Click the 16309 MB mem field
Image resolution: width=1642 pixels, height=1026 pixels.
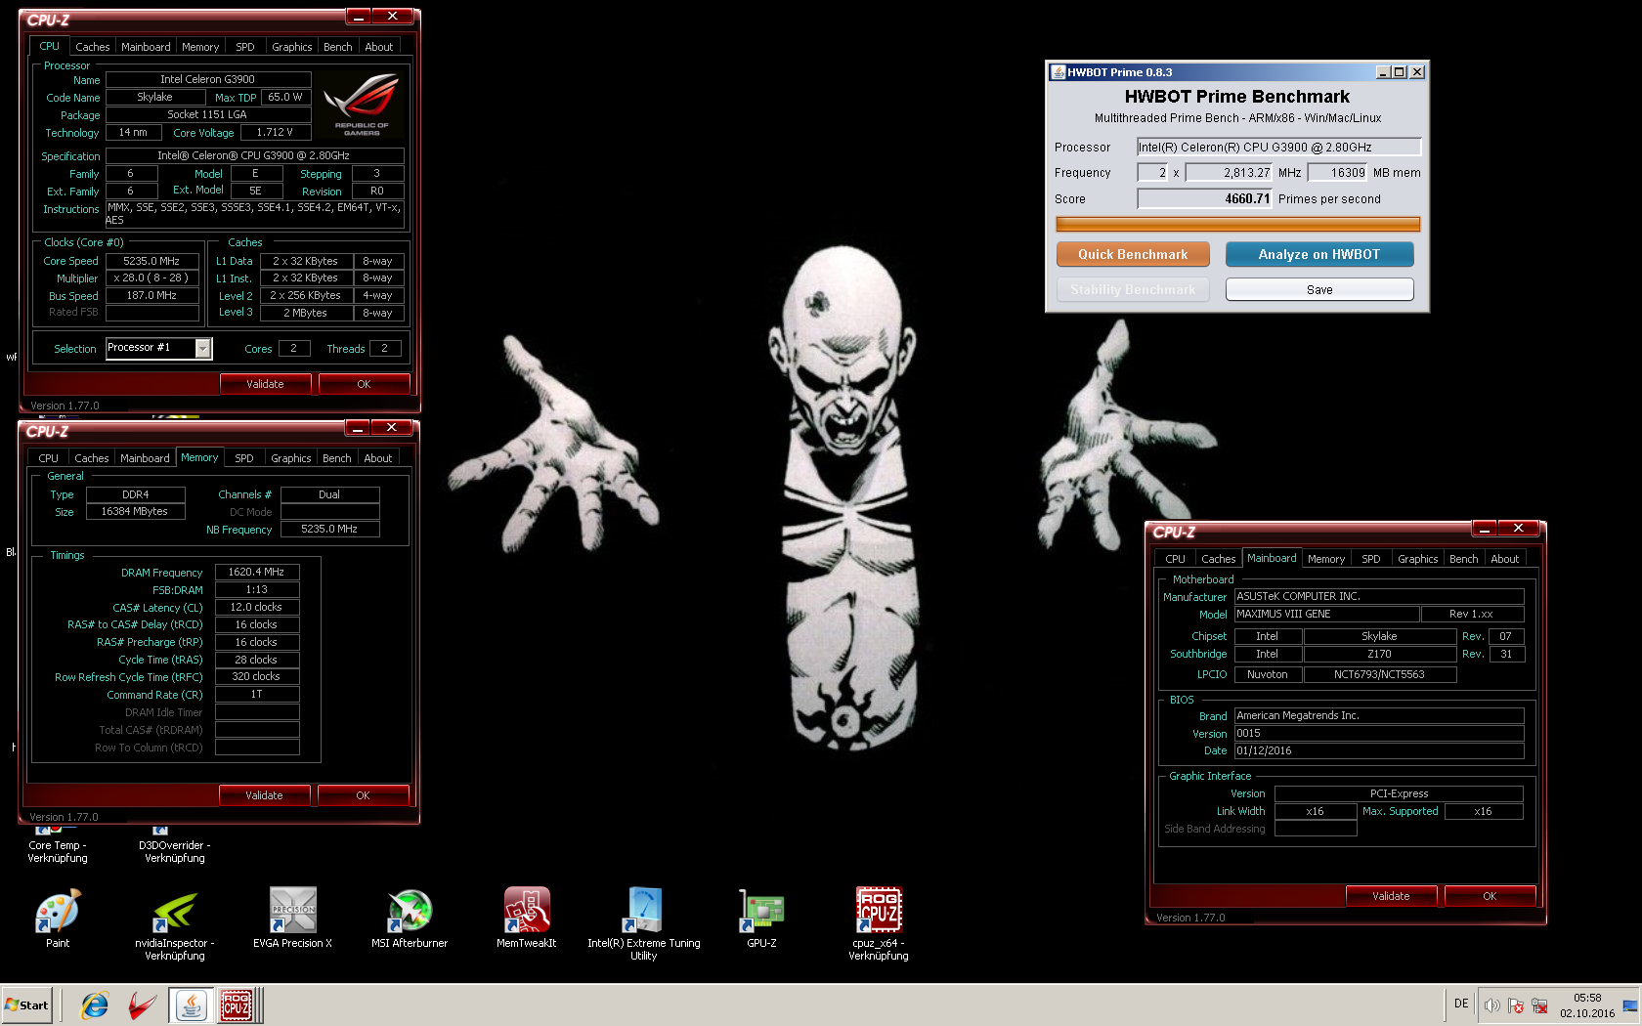(x=1337, y=173)
